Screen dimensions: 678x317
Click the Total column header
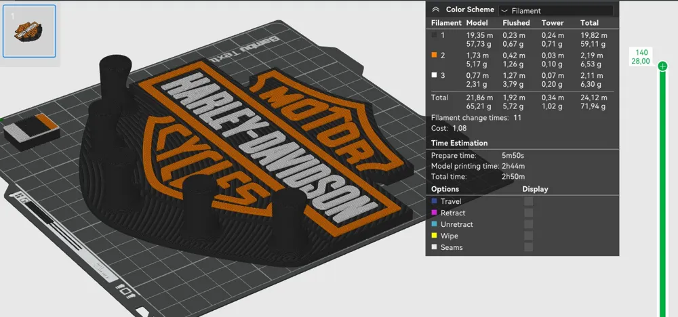589,23
